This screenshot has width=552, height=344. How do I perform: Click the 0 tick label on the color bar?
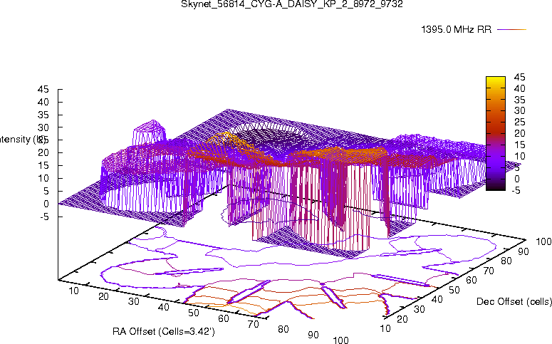click(516, 179)
